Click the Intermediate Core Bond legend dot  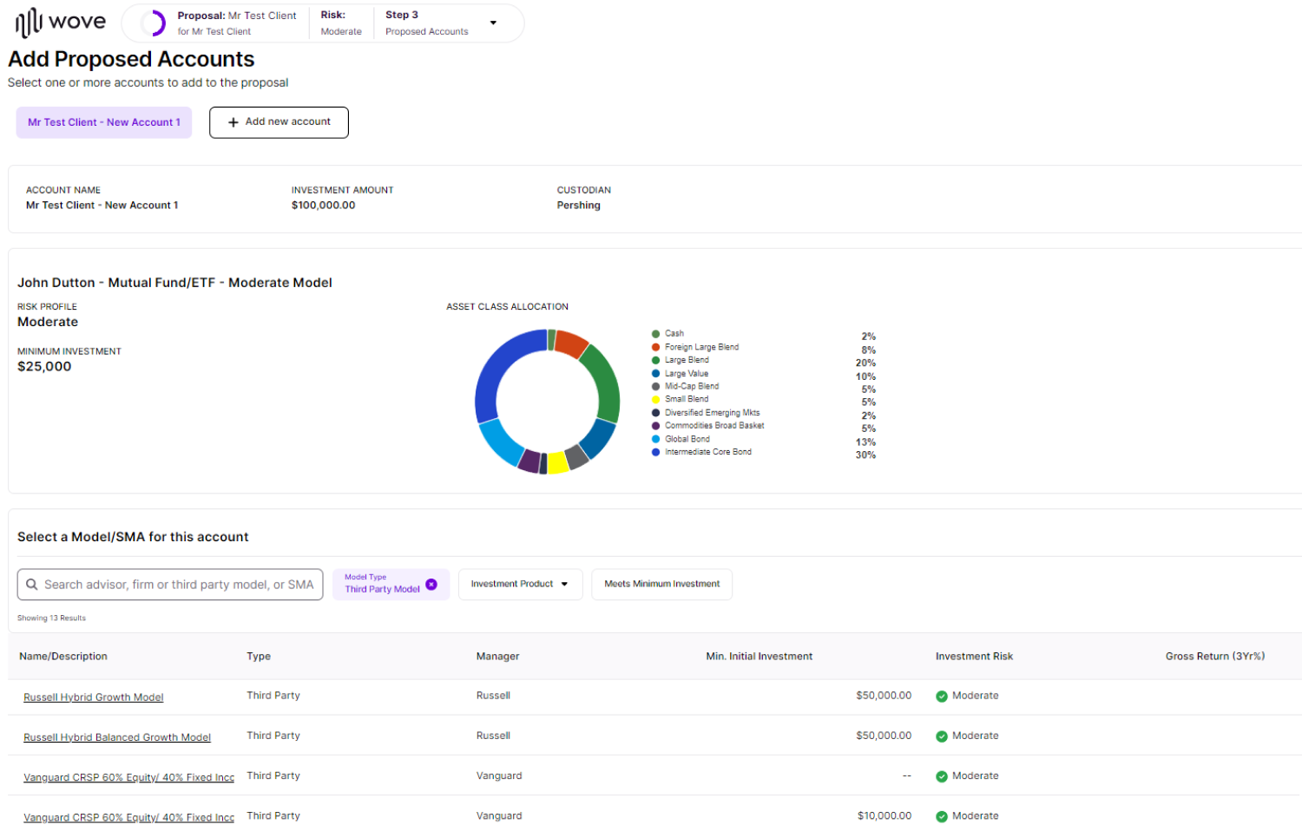(656, 452)
